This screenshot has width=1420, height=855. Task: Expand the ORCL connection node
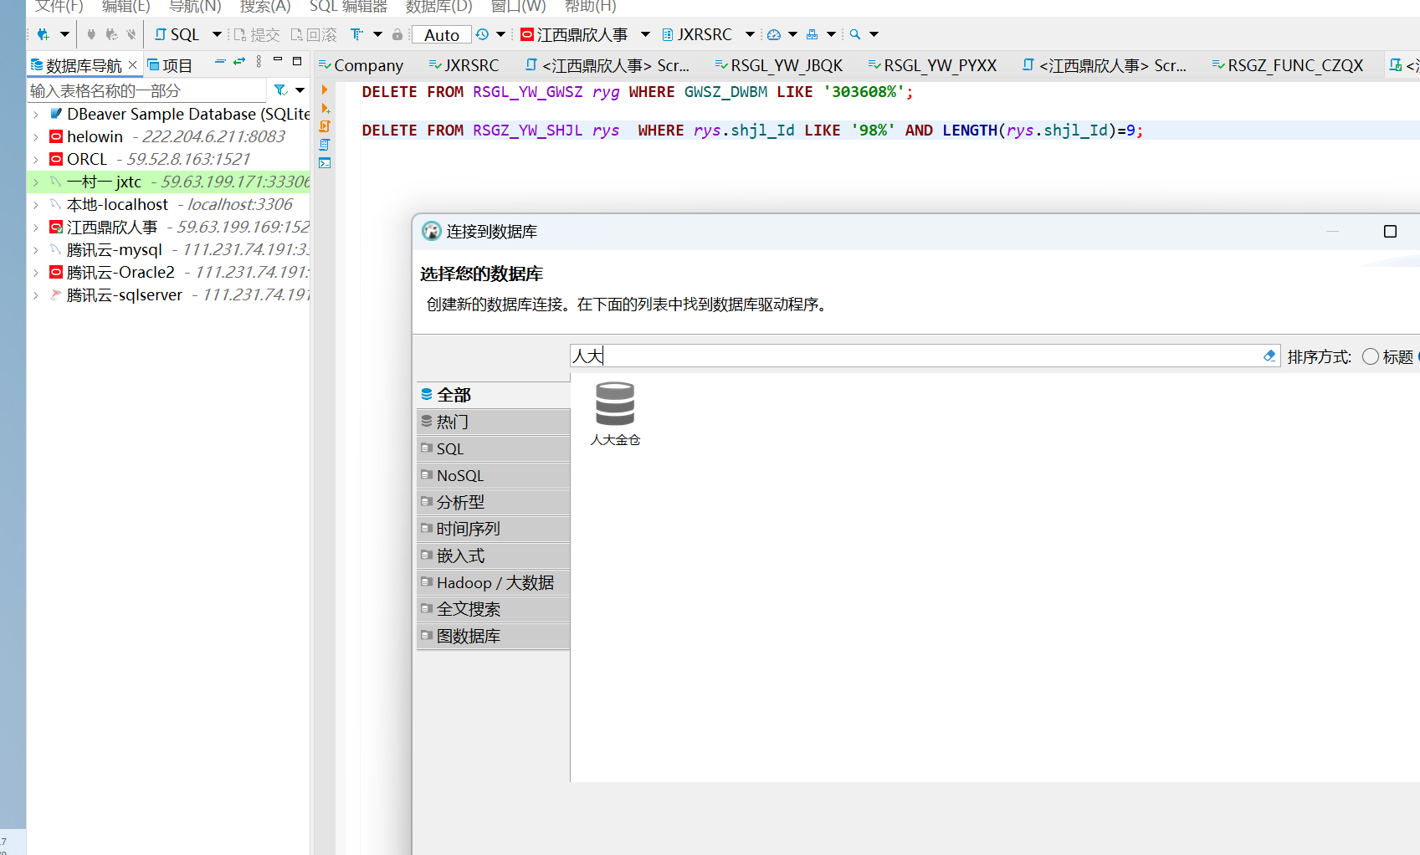35,159
